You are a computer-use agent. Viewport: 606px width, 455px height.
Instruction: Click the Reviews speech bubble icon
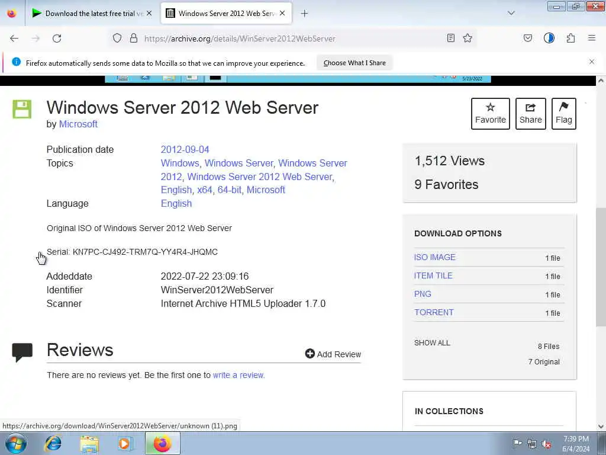tap(22, 352)
